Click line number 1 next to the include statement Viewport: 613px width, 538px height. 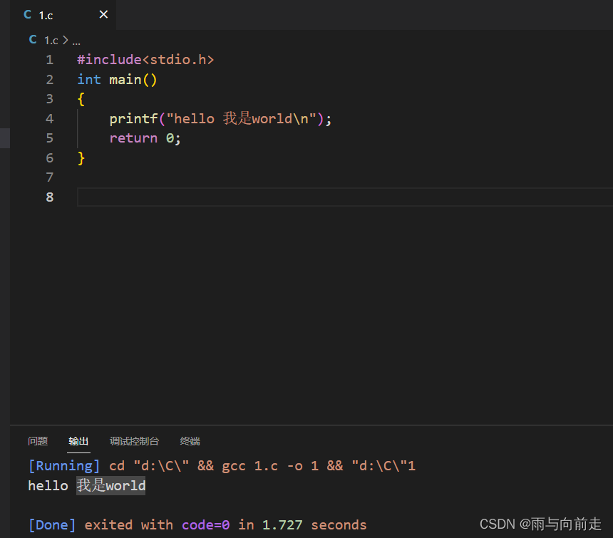(x=49, y=59)
